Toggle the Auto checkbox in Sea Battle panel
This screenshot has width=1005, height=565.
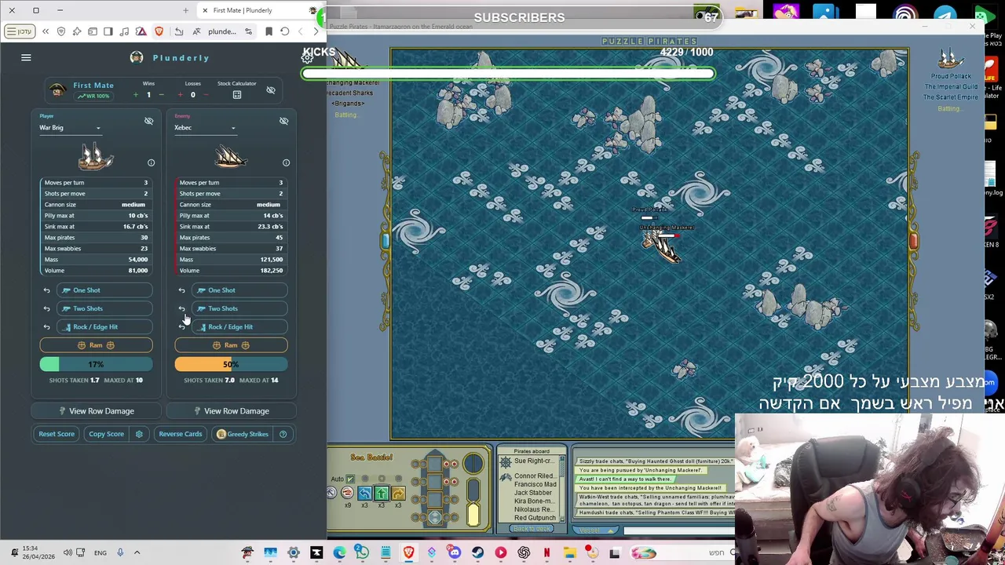pos(350,479)
